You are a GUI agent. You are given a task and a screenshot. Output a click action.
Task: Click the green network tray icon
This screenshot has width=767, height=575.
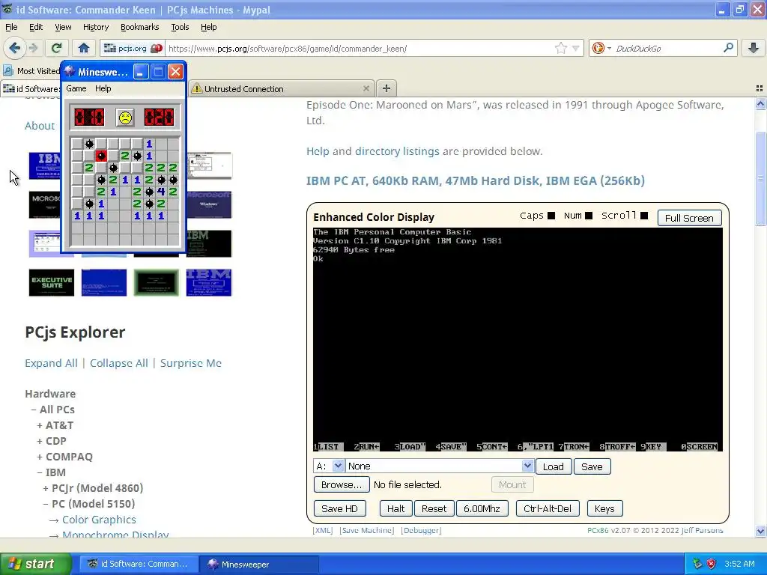697,564
